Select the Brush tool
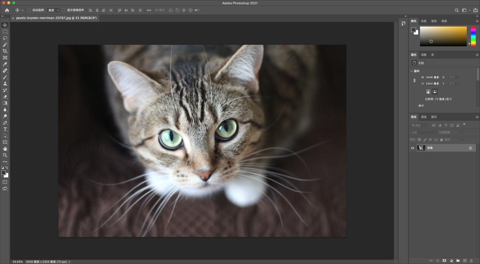This screenshot has height=264, width=480. pyautogui.click(x=5, y=77)
